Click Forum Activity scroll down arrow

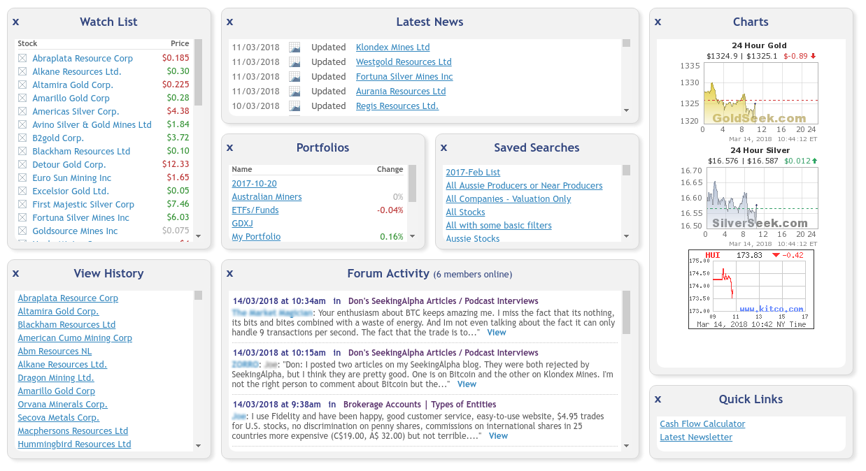coord(626,446)
